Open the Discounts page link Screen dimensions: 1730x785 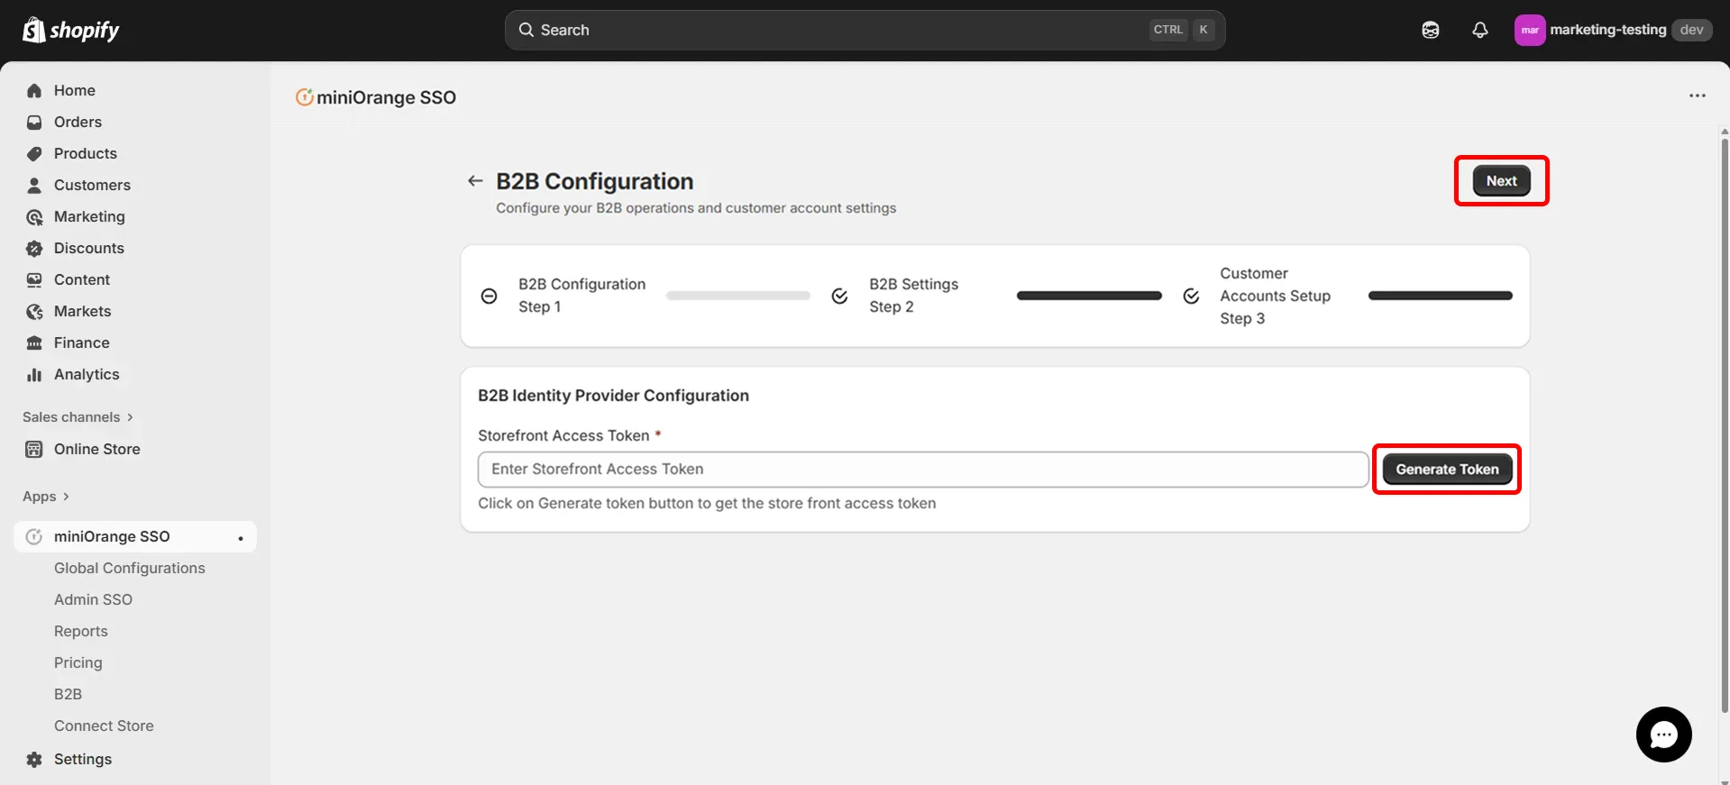click(89, 248)
